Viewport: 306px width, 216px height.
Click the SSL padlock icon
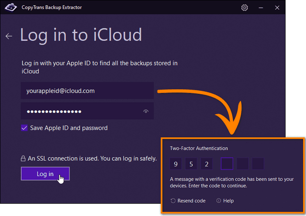(23, 158)
